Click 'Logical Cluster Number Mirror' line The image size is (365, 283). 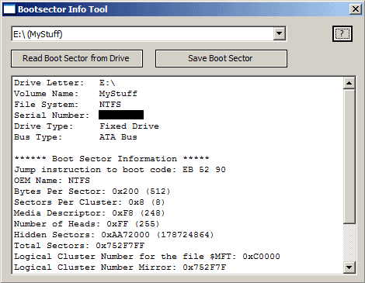pyautogui.click(x=120, y=267)
